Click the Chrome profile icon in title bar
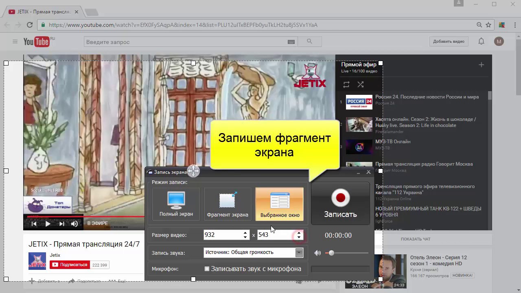 (x=459, y=3)
